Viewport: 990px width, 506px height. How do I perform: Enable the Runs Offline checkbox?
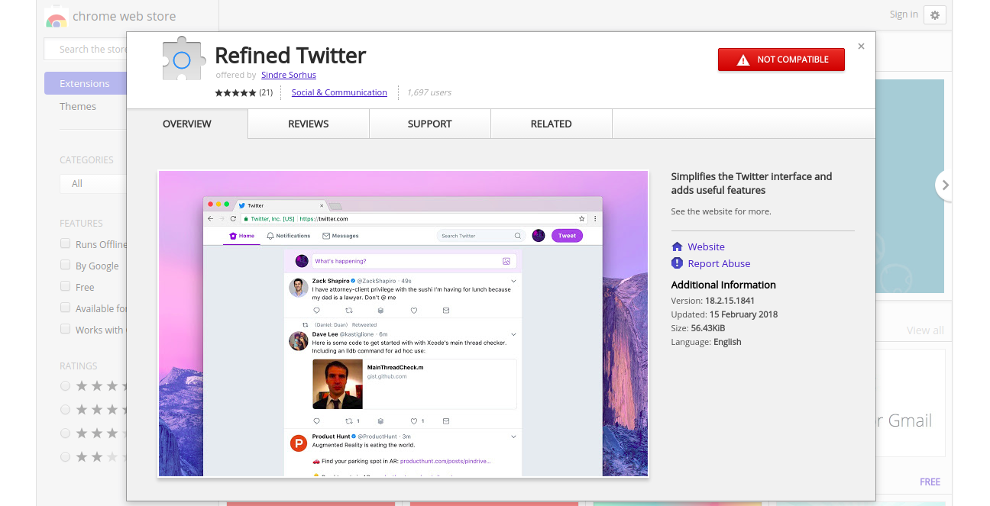point(66,244)
